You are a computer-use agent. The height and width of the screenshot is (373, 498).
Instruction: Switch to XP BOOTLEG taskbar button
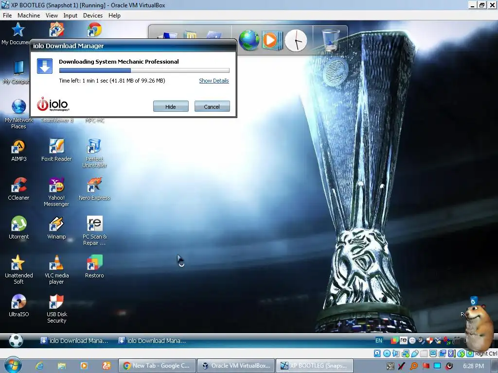[315, 366]
